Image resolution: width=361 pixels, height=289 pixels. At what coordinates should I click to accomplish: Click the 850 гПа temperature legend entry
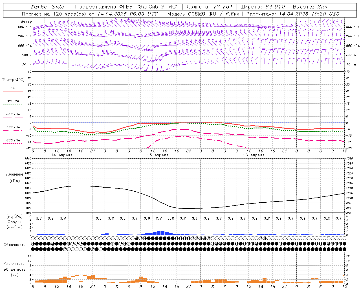[13, 114]
